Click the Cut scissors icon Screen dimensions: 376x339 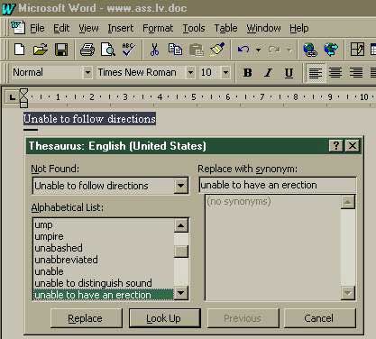click(x=154, y=50)
